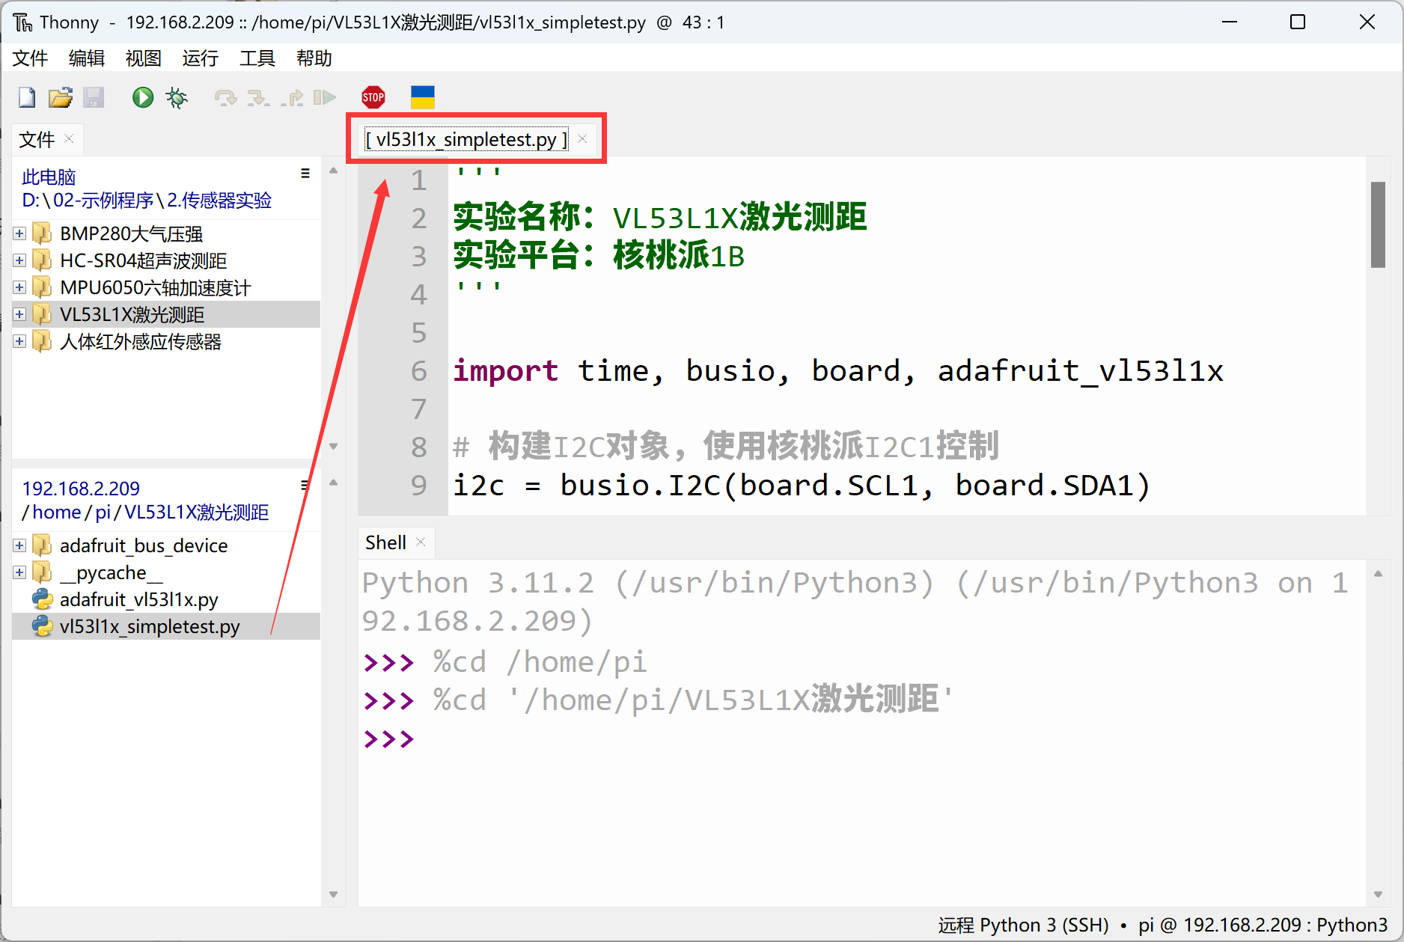Select the adafruit_bus_device folder row
The height and width of the screenshot is (942, 1404).
pos(166,545)
